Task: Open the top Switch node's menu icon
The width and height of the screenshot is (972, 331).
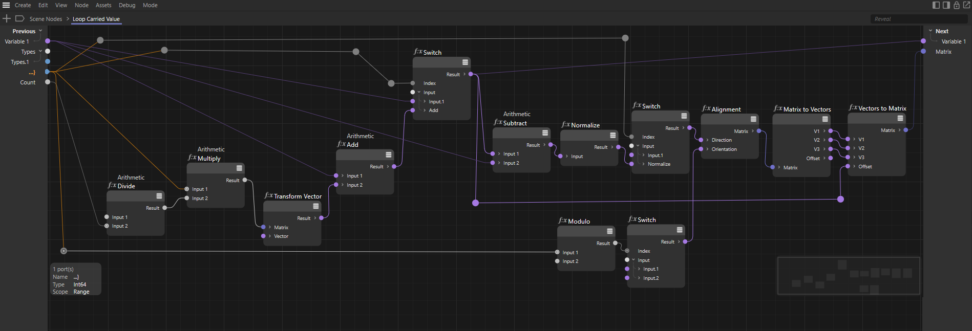Action: 465,62
